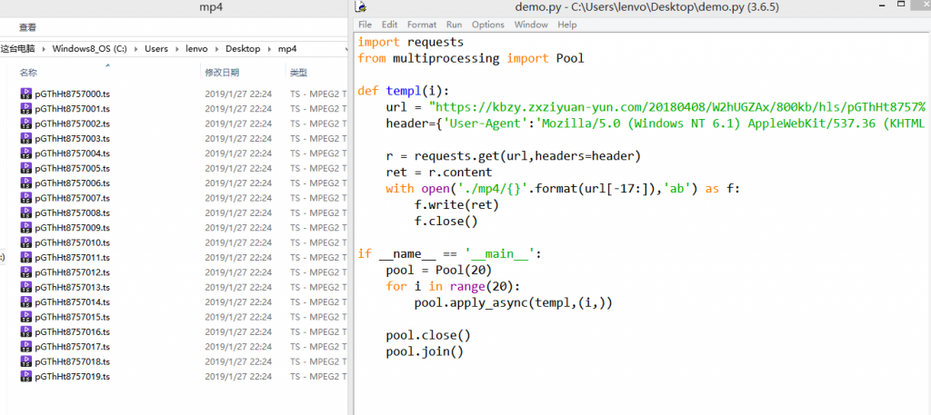This screenshot has width=931, height=415.
Task: Expand breadcrumb arrow after Windows8_OS (C:)
Action: (136, 49)
